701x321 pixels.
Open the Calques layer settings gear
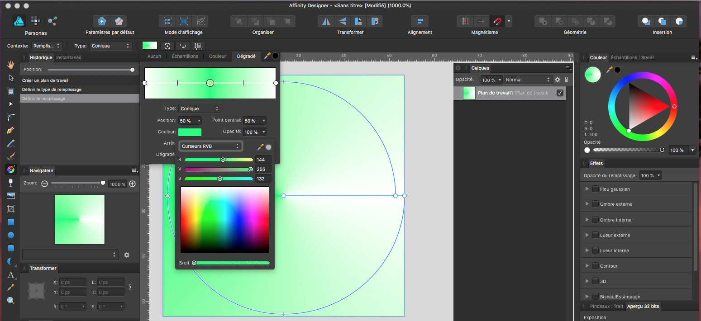click(x=558, y=80)
